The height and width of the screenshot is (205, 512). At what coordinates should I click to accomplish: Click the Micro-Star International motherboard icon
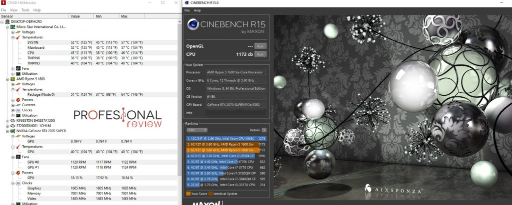point(12,27)
